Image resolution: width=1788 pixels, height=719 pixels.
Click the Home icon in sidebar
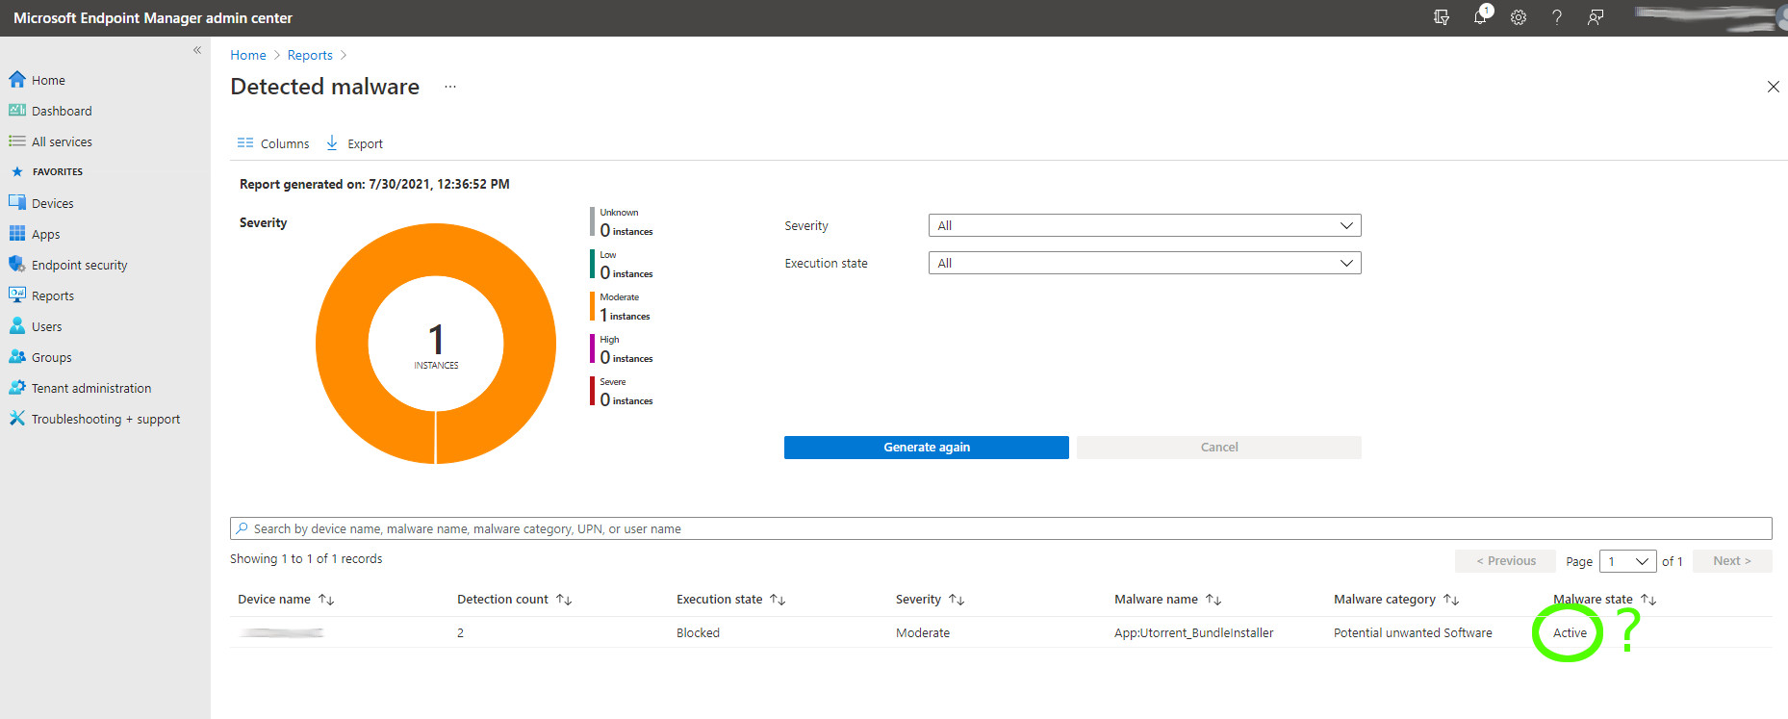tap(17, 80)
